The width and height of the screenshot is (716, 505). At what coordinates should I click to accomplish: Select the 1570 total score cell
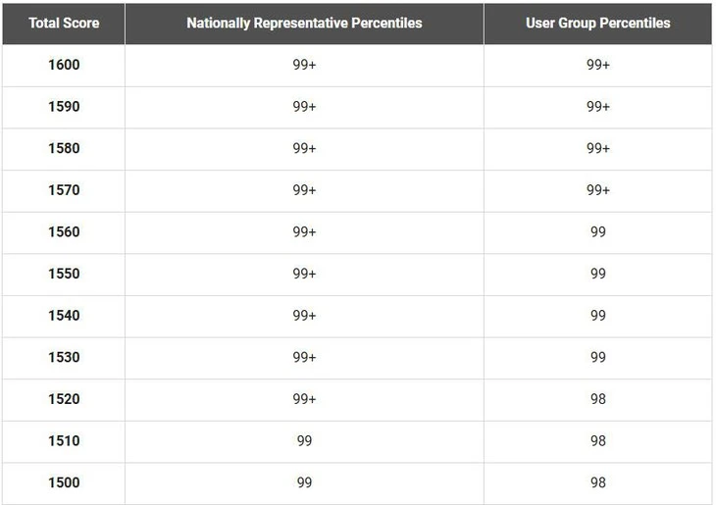point(64,190)
